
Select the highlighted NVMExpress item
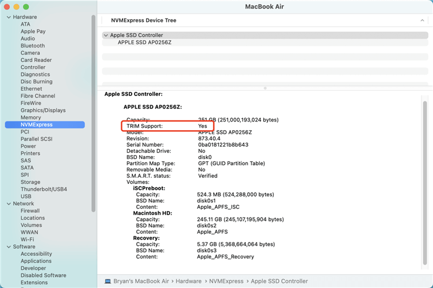[44, 125]
